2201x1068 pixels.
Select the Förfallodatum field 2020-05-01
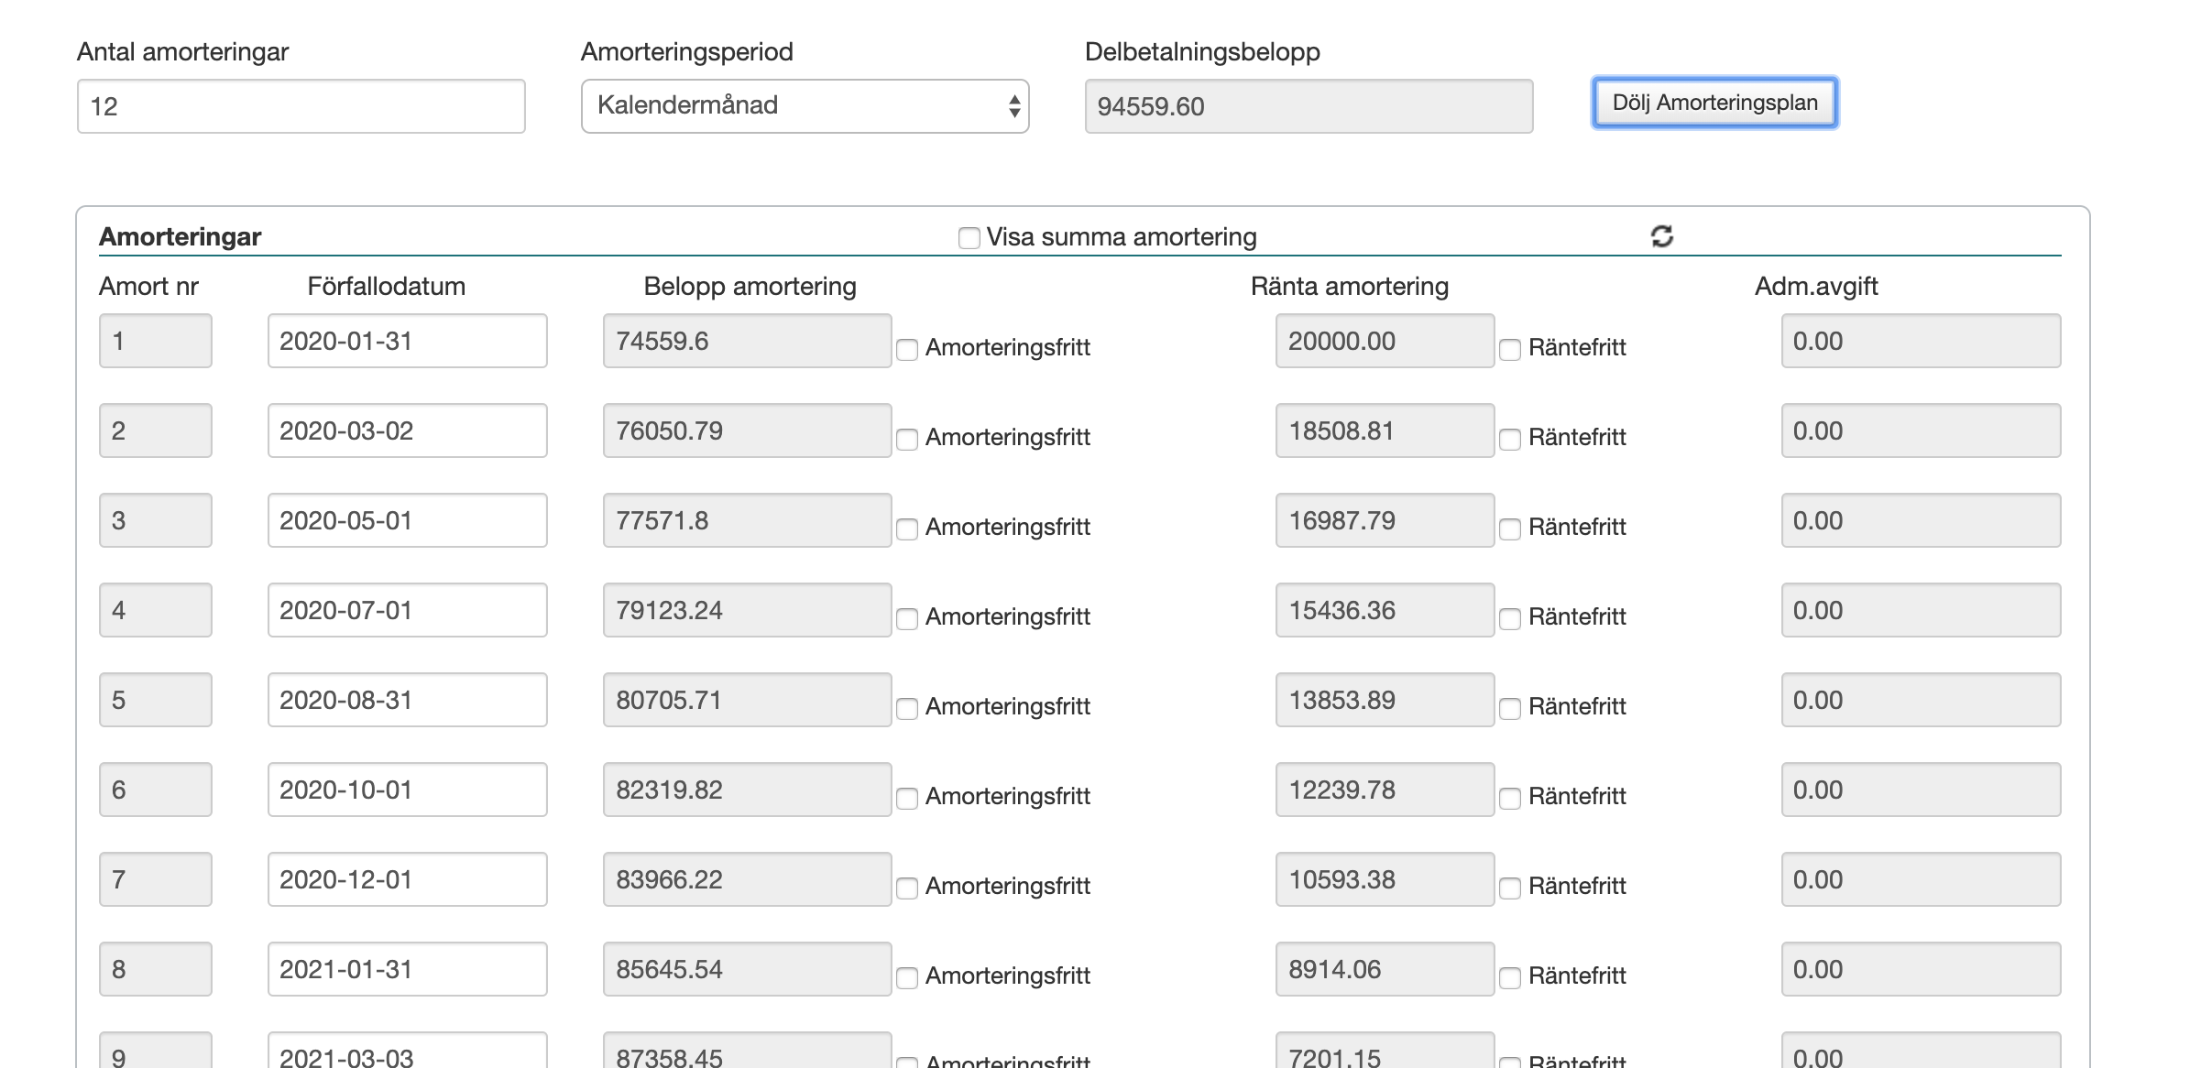(x=407, y=520)
